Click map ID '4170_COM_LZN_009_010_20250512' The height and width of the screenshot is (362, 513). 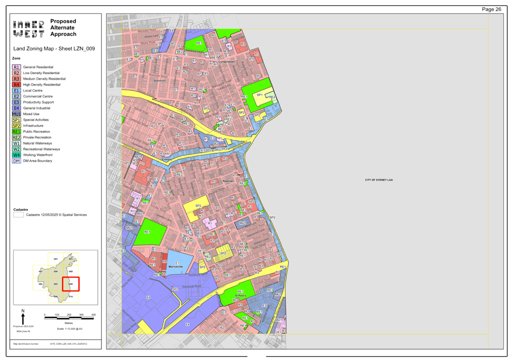[x=68, y=344]
